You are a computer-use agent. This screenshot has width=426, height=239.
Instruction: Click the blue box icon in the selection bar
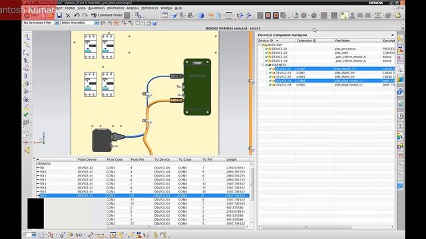(154, 23)
